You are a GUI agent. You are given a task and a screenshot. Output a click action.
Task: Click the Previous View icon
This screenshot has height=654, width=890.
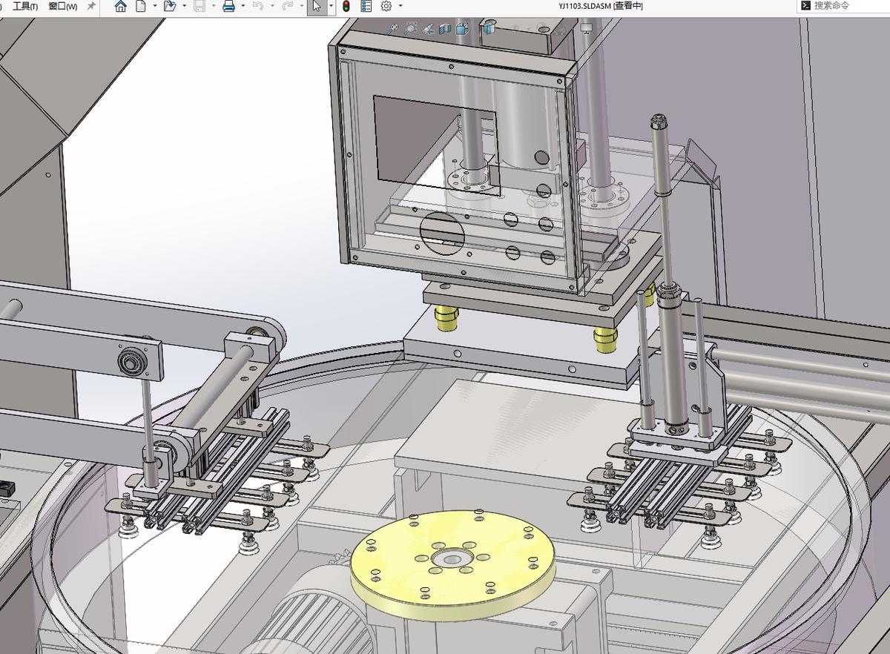point(429,29)
